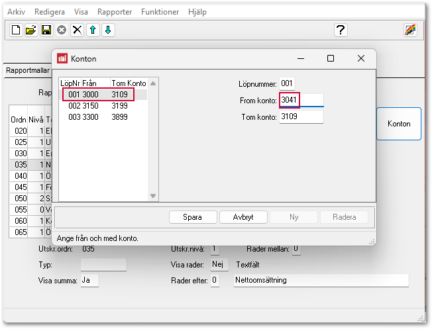Screen dimensions: 432x329
Task: Click the Tom Konto column header
Action: pos(129,83)
